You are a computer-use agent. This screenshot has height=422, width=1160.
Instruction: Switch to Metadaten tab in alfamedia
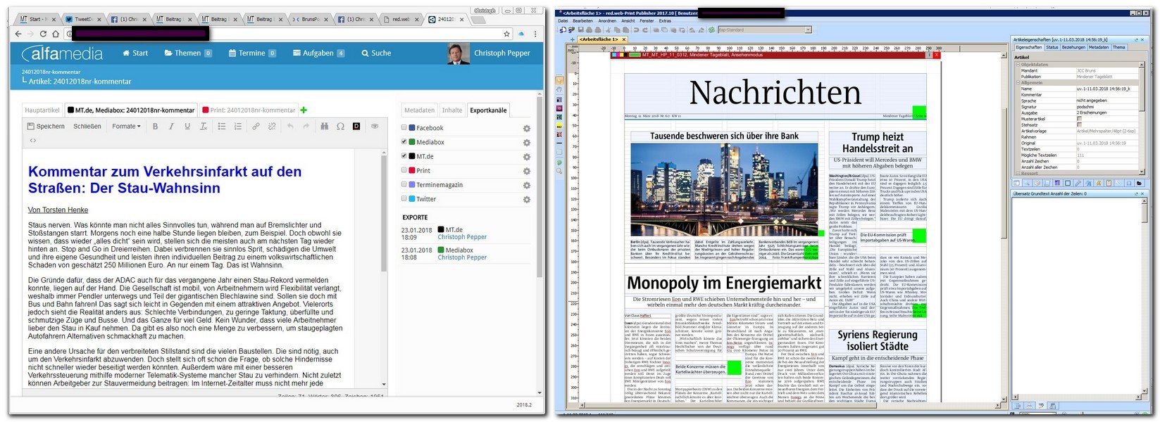point(420,110)
